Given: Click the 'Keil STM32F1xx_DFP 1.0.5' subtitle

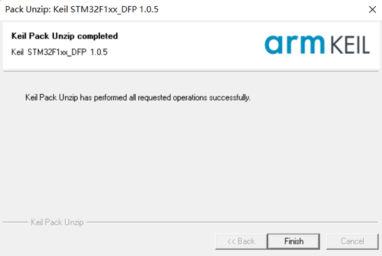Looking at the screenshot, I should tap(59, 52).
